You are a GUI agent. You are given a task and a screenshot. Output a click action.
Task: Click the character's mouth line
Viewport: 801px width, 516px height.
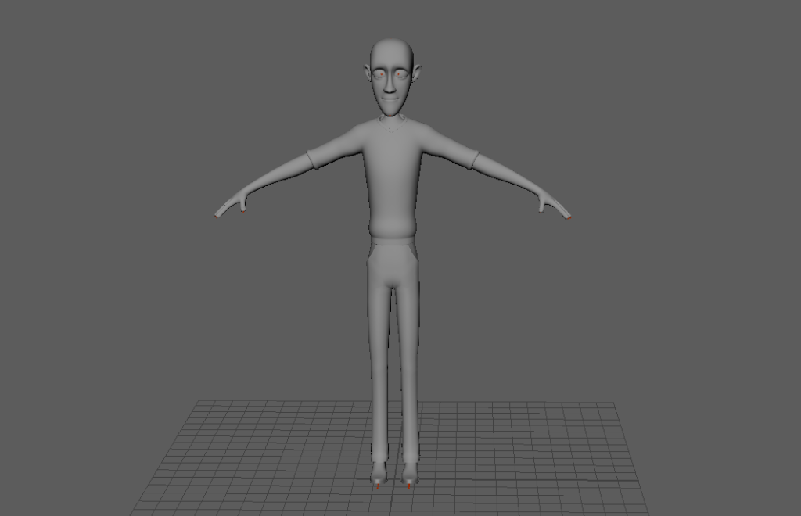(x=390, y=99)
